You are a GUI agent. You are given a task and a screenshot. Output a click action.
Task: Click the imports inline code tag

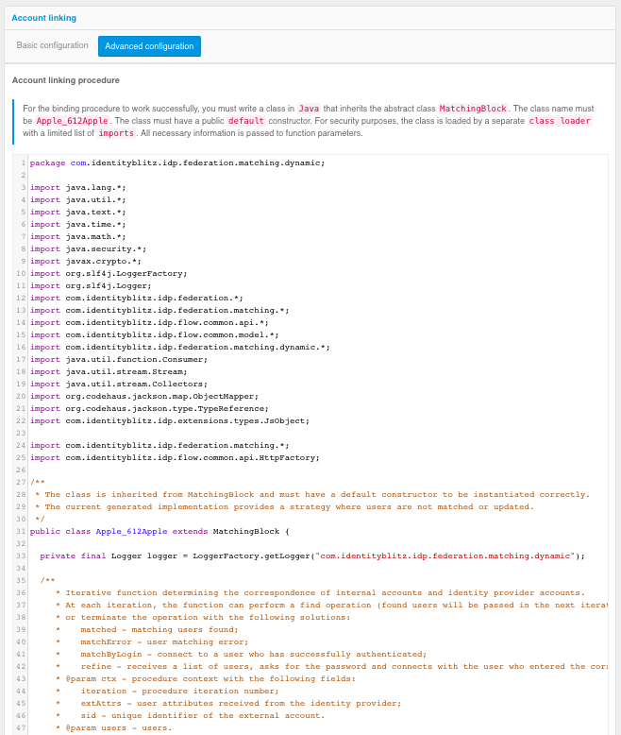tap(116, 133)
